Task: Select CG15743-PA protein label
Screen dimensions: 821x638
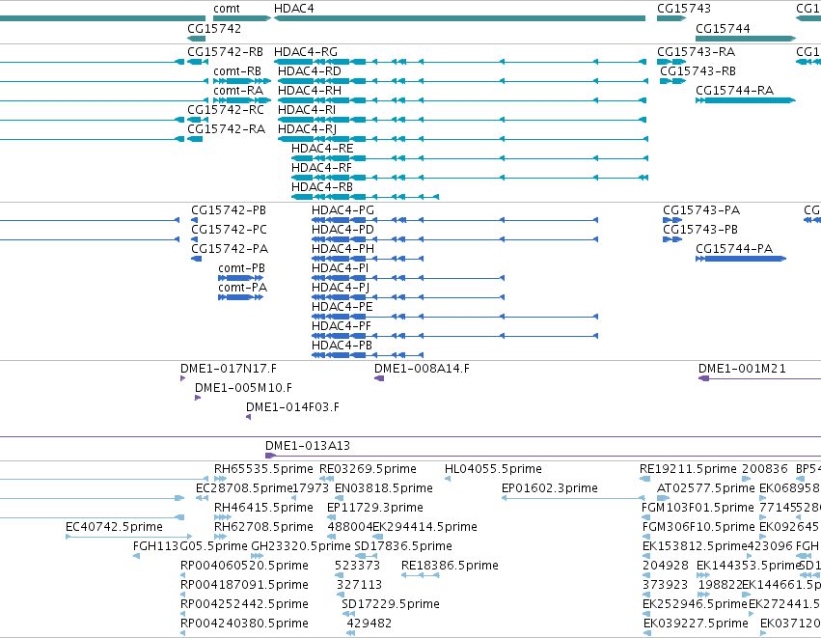Action: click(701, 210)
